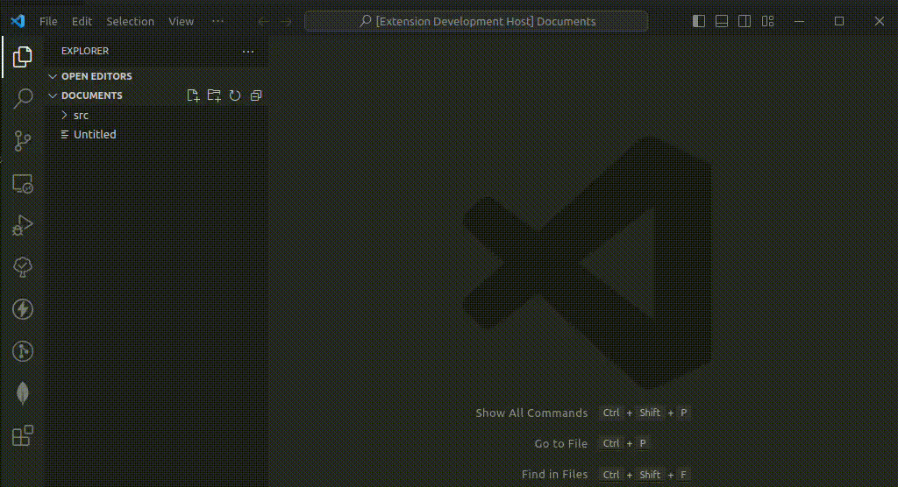Close the VS Code window
Image resolution: width=898 pixels, height=487 pixels.
879,21
